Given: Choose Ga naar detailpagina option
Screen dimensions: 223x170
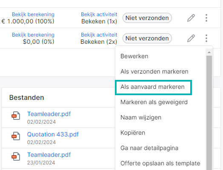Looking at the screenshot, I should [x=149, y=148].
